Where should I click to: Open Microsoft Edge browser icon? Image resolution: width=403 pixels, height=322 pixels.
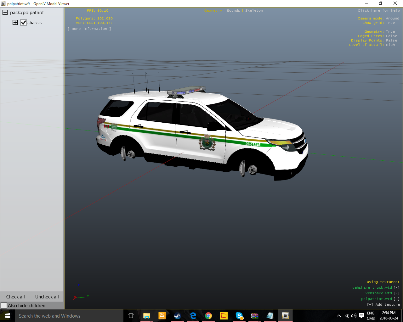193,316
